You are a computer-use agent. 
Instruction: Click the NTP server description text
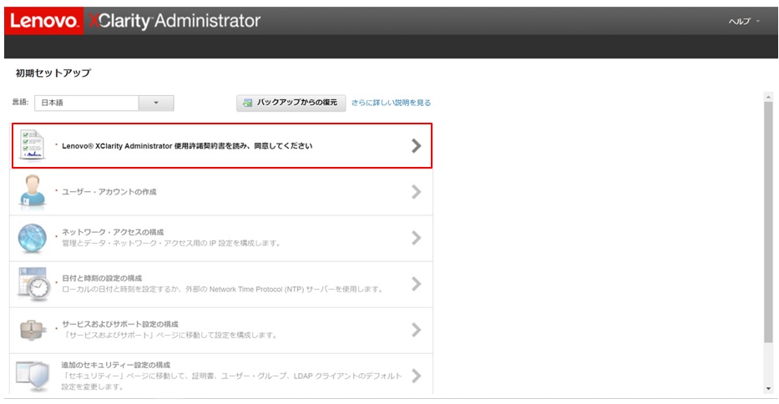pyautogui.click(x=223, y=289)
